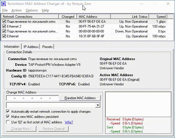Open the Action menu

(16, 10)
